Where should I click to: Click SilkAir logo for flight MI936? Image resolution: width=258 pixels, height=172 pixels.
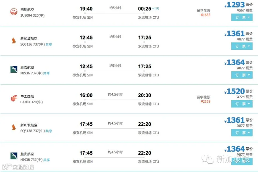[14, 69]
